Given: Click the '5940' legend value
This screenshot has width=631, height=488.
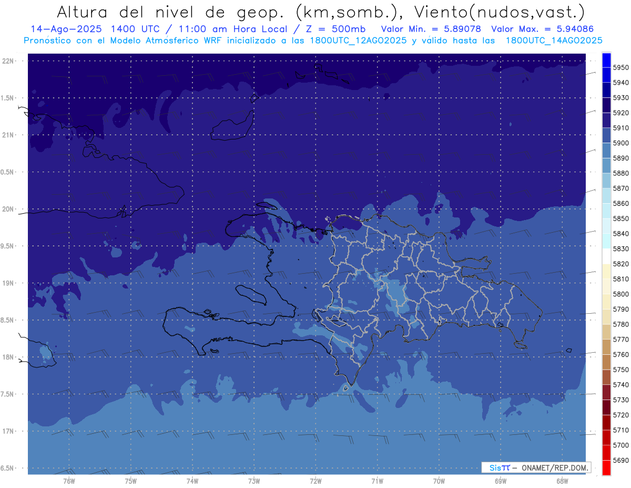Looking at the screenshot, I should coord(621,83).
